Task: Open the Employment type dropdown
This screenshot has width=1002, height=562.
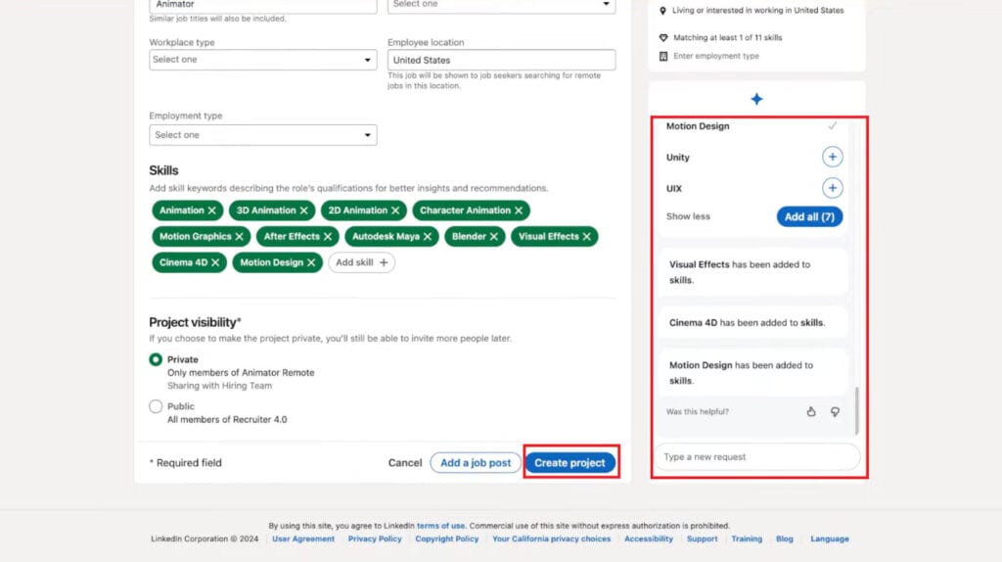Action: (x=262, y=135)
